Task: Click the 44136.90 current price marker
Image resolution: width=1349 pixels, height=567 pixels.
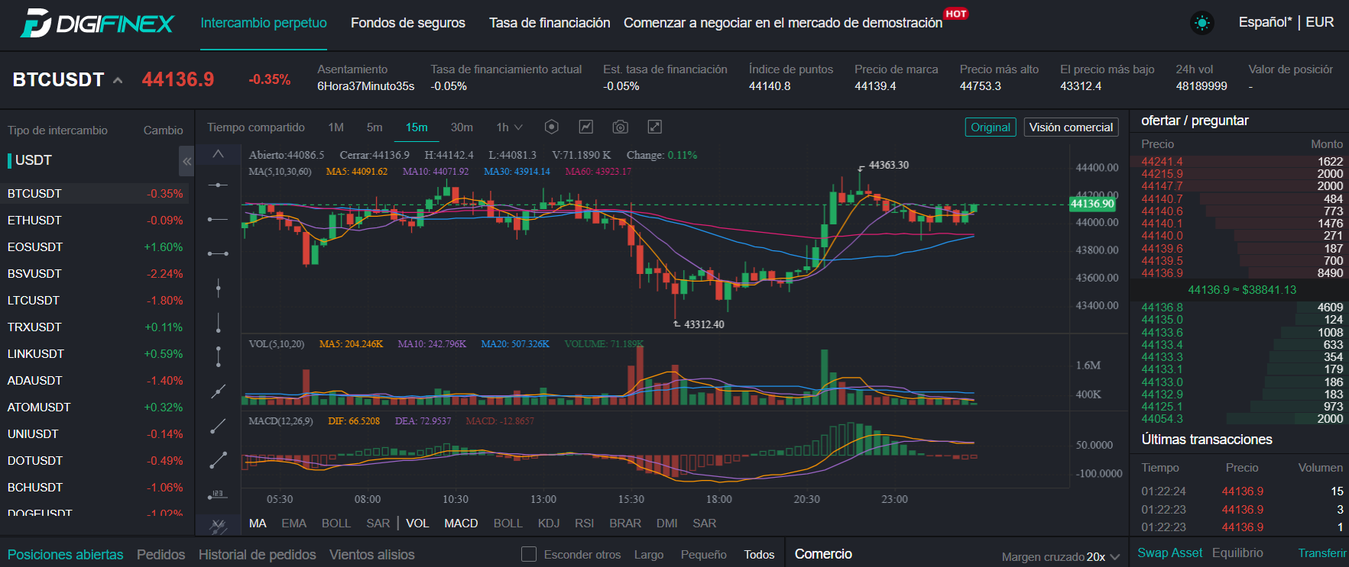Action: pyautogui.click(x=1093, y=204)
